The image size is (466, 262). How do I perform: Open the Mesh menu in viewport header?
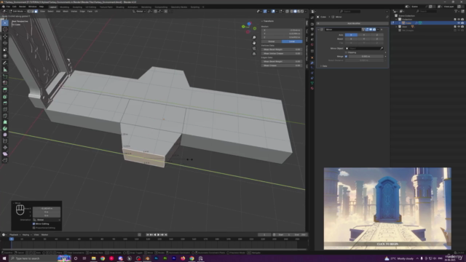coord(66,12)
